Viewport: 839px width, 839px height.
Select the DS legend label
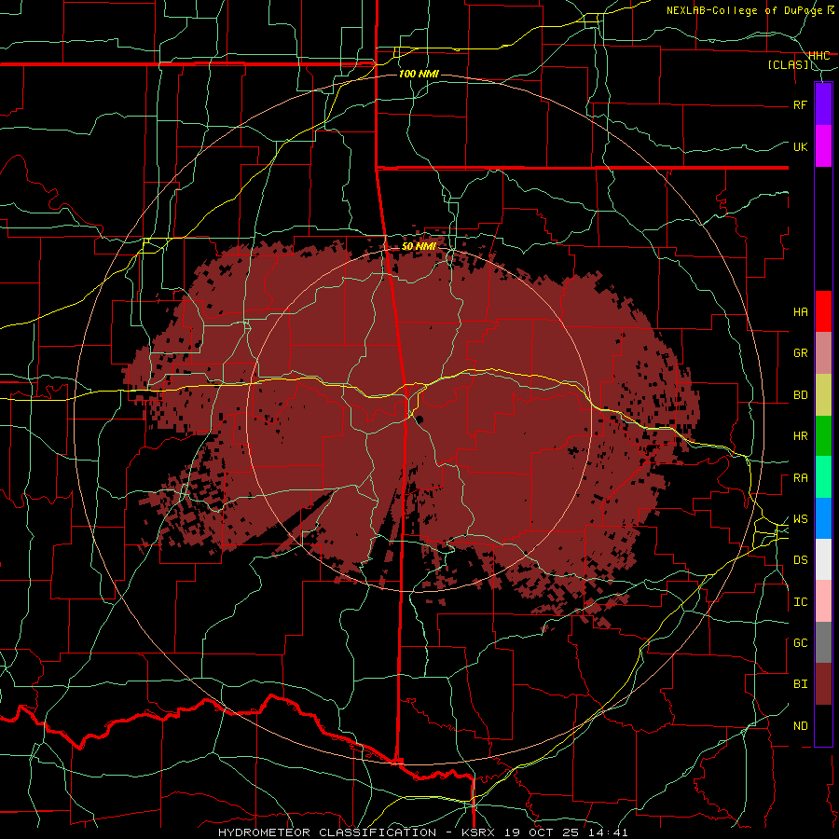(801, 560)
